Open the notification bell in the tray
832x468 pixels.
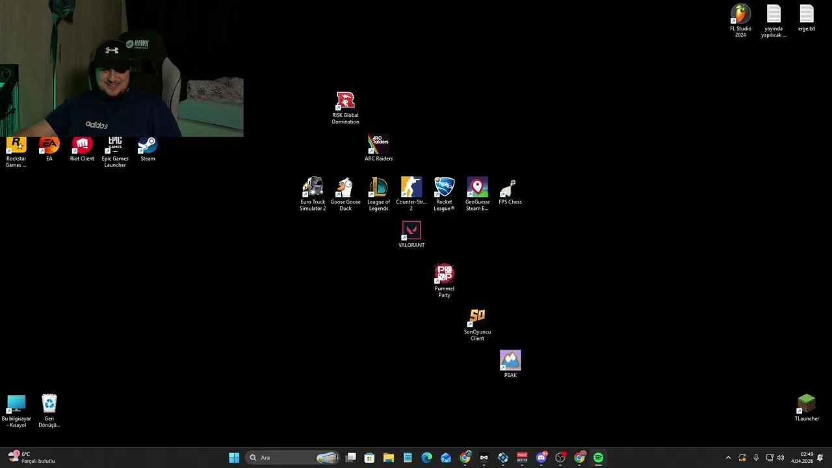click(820, 458)
